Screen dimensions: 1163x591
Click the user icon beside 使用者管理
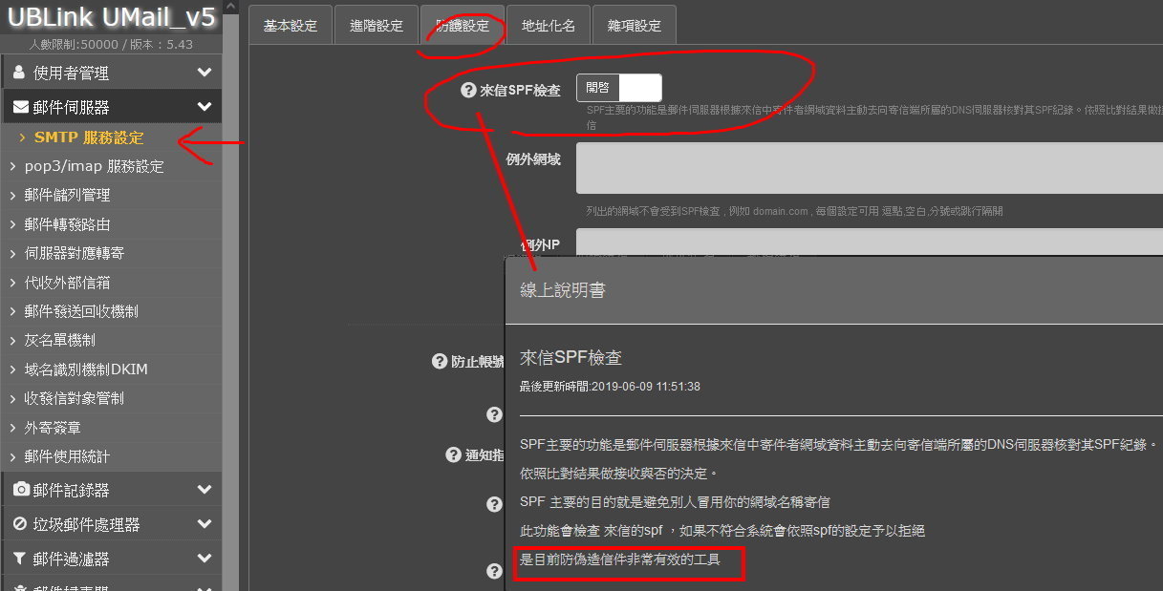(x=20, y=73)
